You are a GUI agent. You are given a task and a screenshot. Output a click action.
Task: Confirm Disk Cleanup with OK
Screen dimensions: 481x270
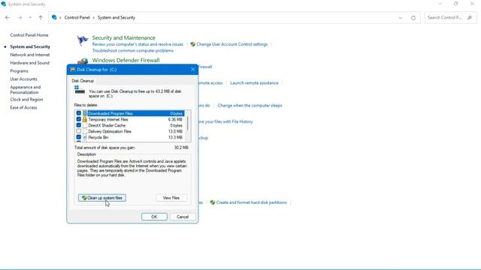(x=154, y=217)
